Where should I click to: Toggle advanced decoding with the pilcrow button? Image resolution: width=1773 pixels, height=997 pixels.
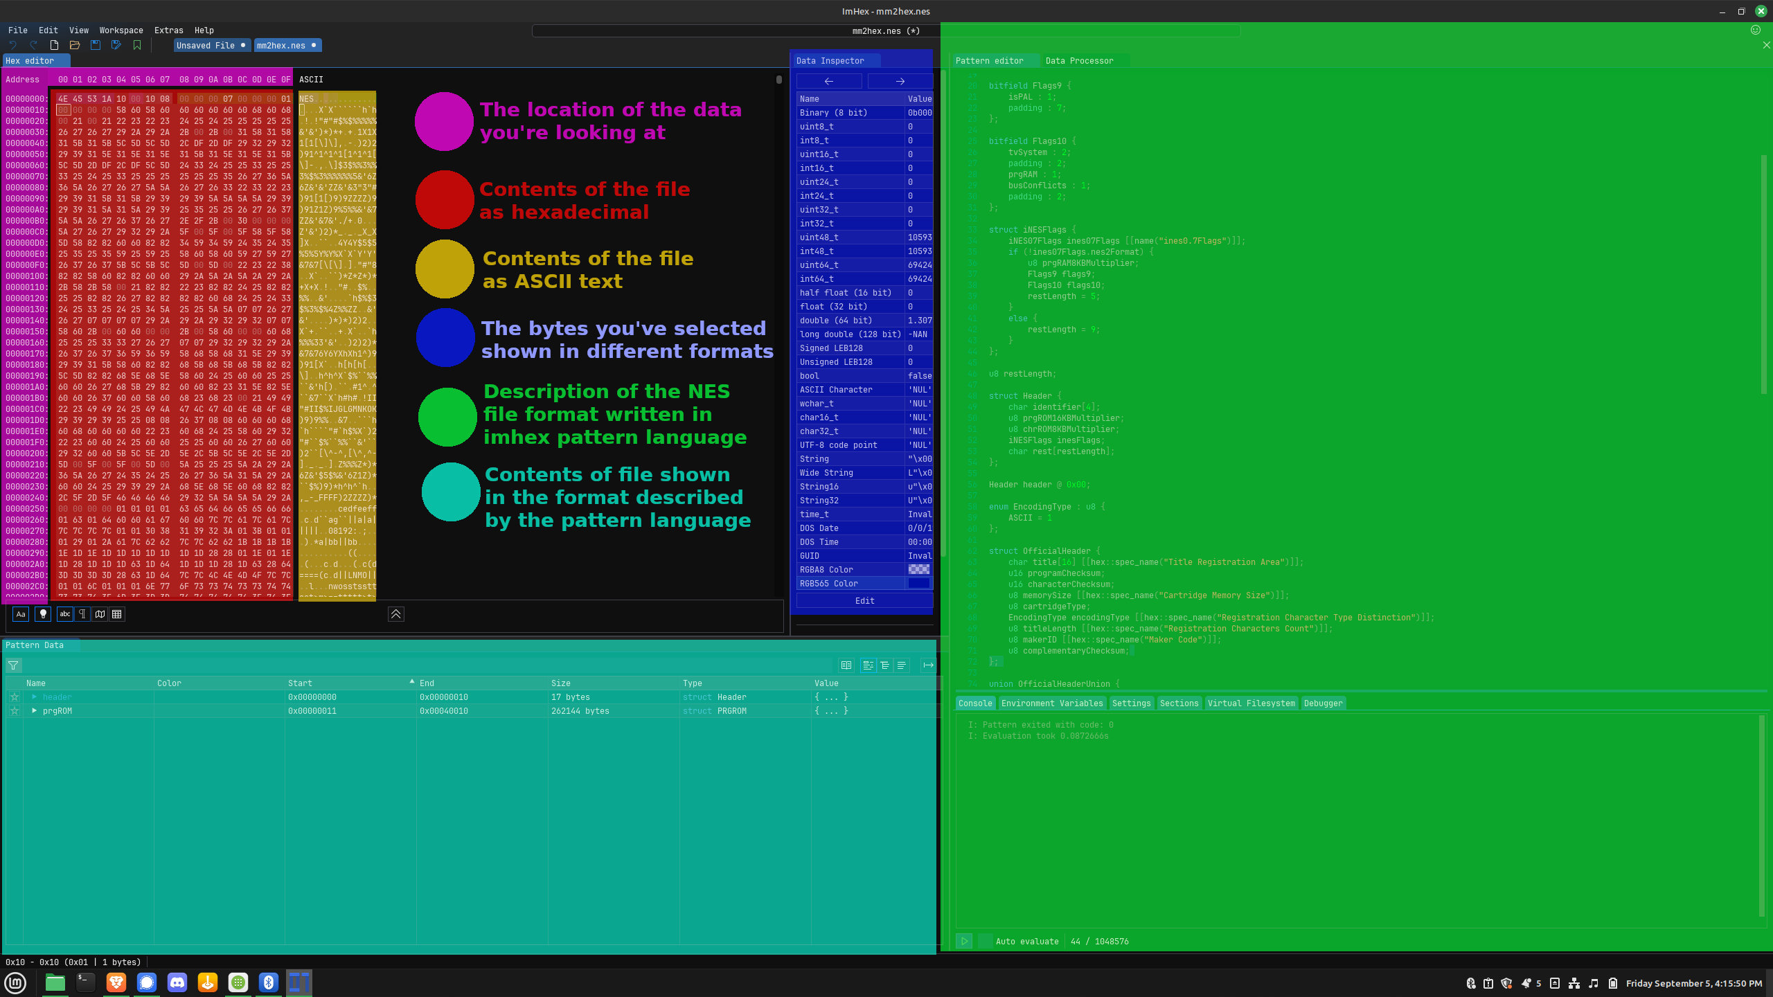click(82, 614)
